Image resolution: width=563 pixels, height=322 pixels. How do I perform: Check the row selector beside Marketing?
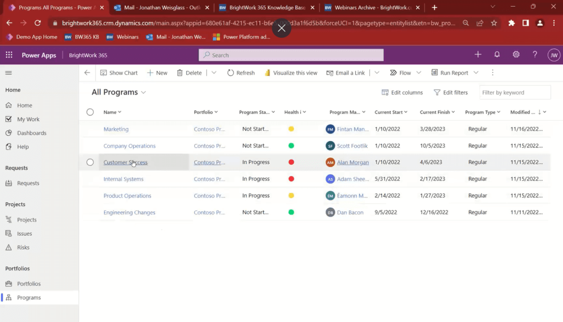pos(90,129)
